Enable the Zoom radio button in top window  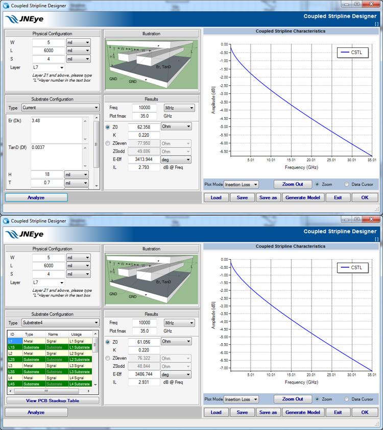(x=317, y=184)
